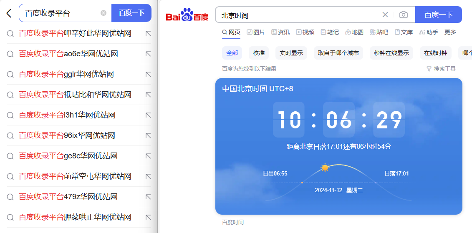Click the seconds digit card showing 29
This screenshot has height=233, width=472.
pyautogui.click(x=389, y=120)
